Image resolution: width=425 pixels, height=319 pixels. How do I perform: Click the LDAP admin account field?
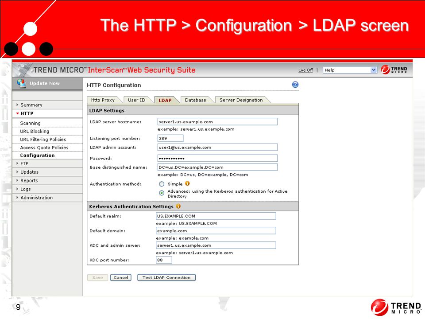point(217,147)
